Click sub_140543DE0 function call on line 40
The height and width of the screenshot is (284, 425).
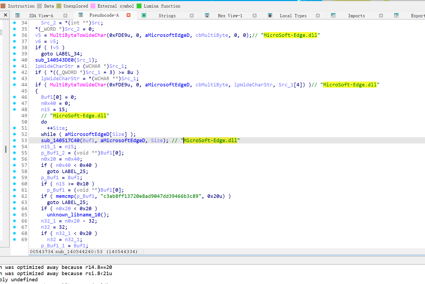54,60
